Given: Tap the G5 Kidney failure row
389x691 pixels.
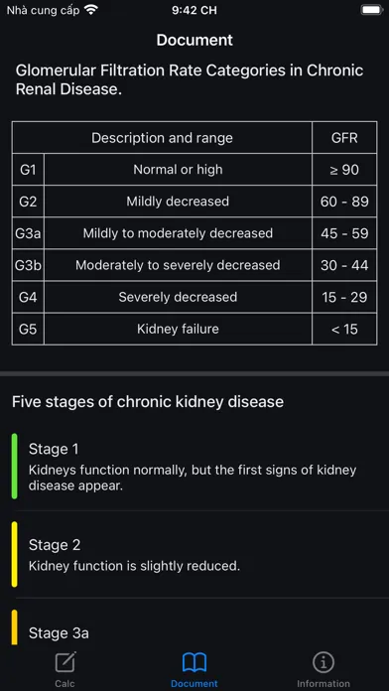Looking at the screenshot, I should tap(194, 329).
